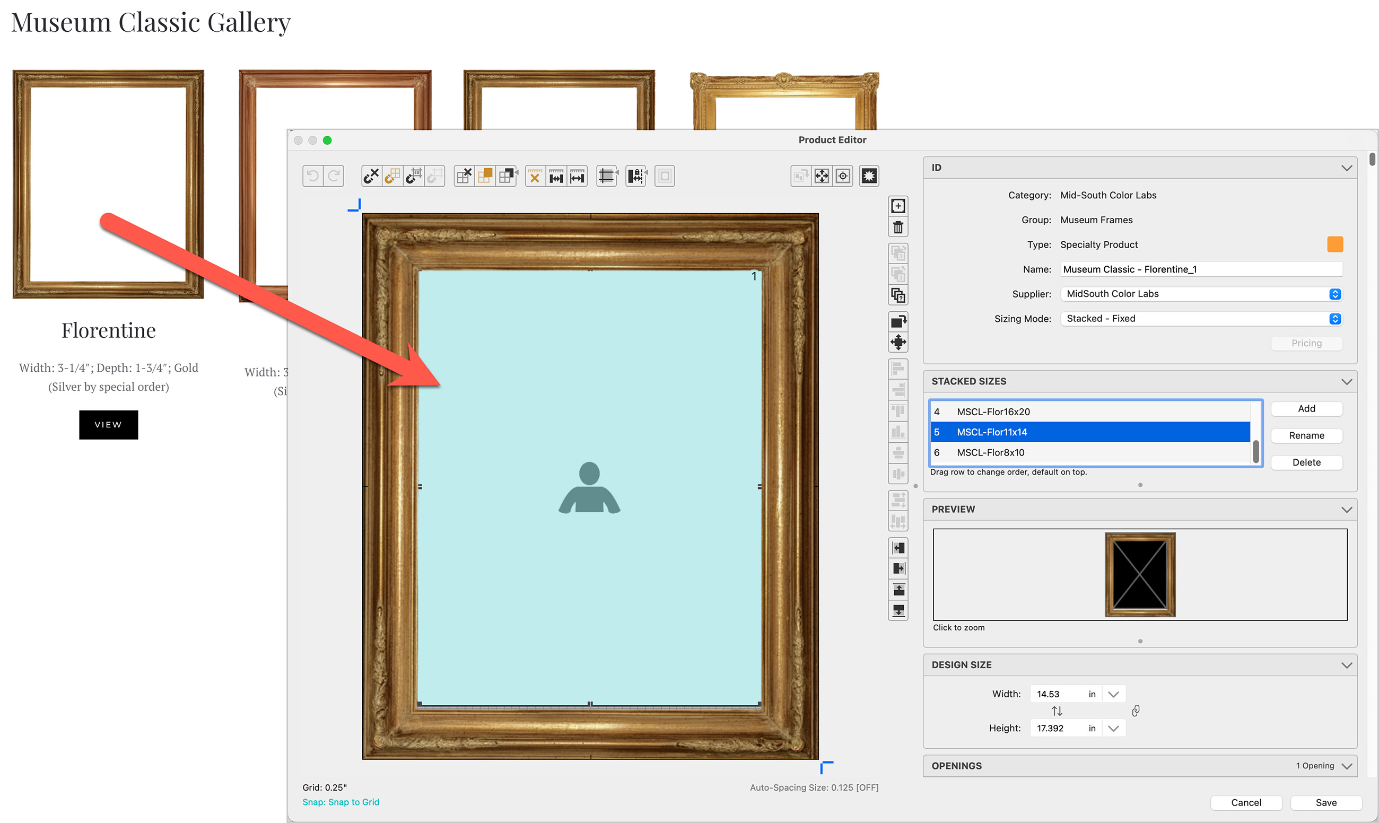Click the orange ruler X spacing icon
The image size is (1379, 823).
[x=535, y=177]
